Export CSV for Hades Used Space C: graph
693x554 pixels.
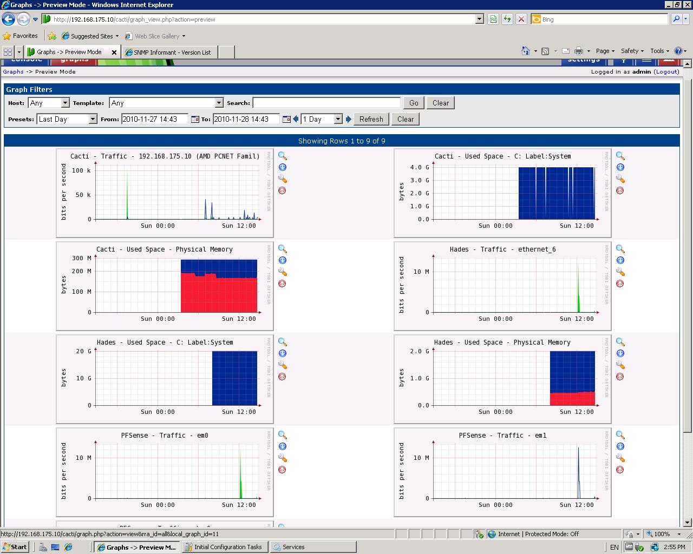[x=282, y=353]
